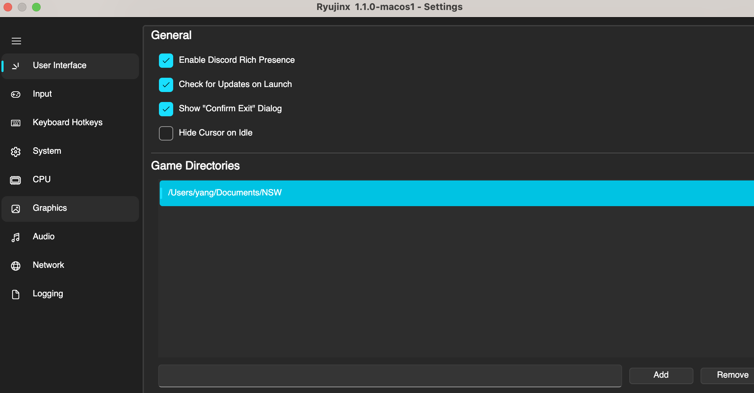754x393 pixels.
Task: Click the globe Network icon
Action: point(16,266)
